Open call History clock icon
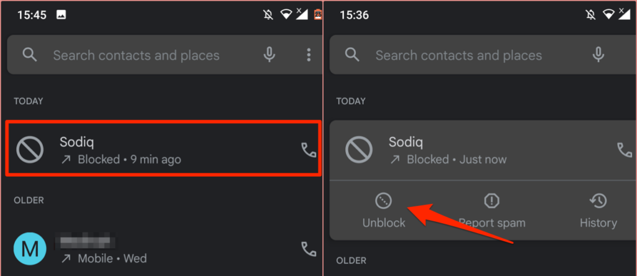Viewport: 637px width, 276px height. click(598, 201)
